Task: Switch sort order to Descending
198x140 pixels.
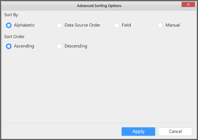Action: click(x=59, y=46)
